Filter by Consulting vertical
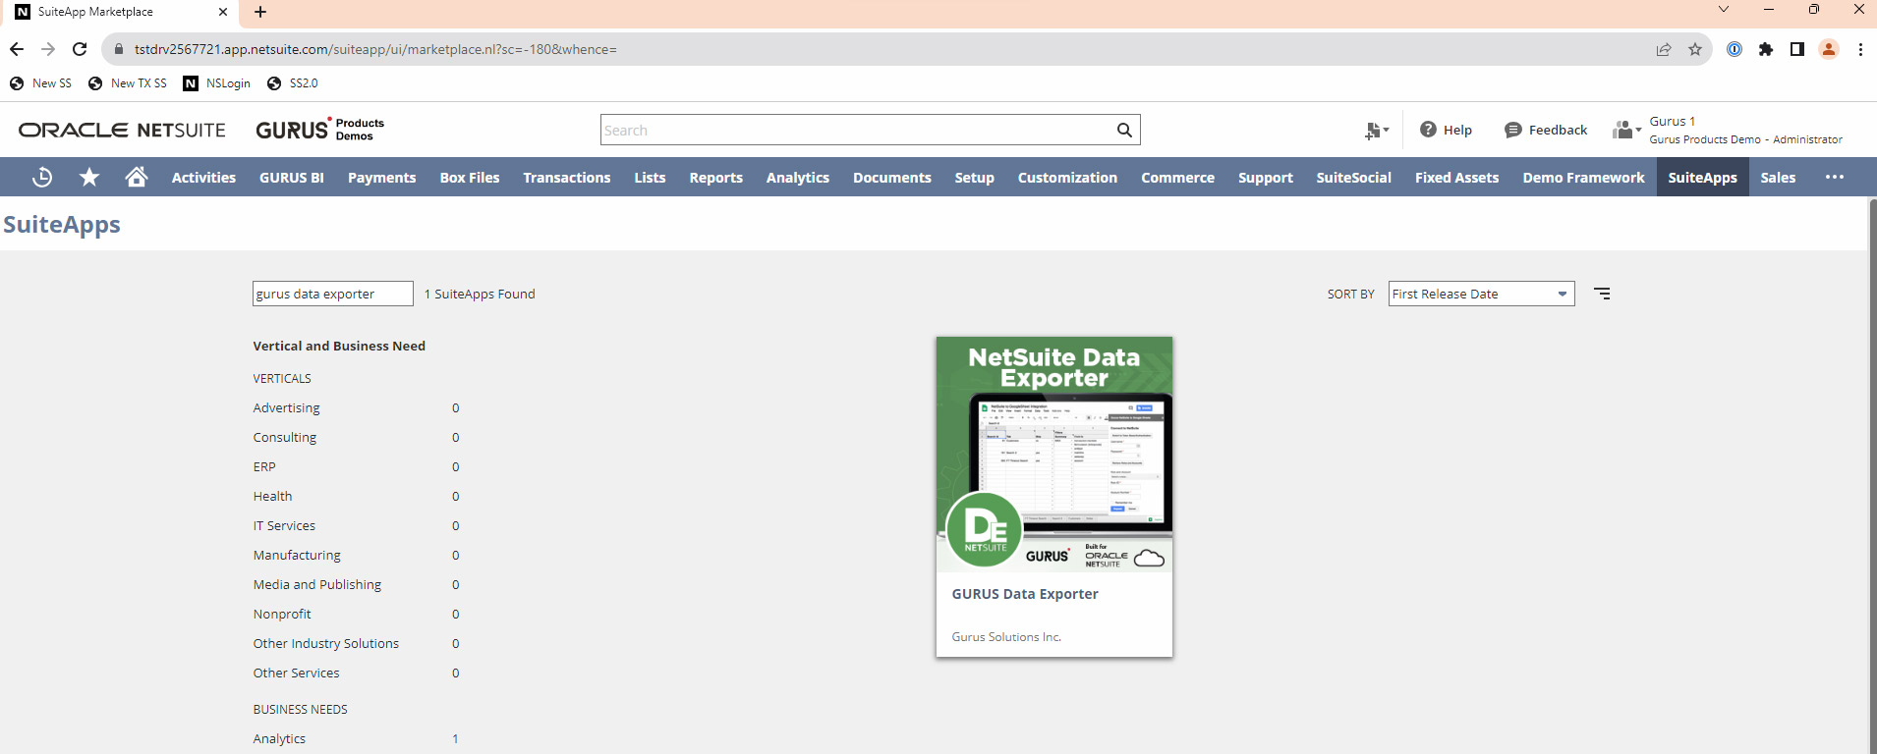Viewport: 1877px width, 754px height. pyautogui.click(x=285, y=437)
